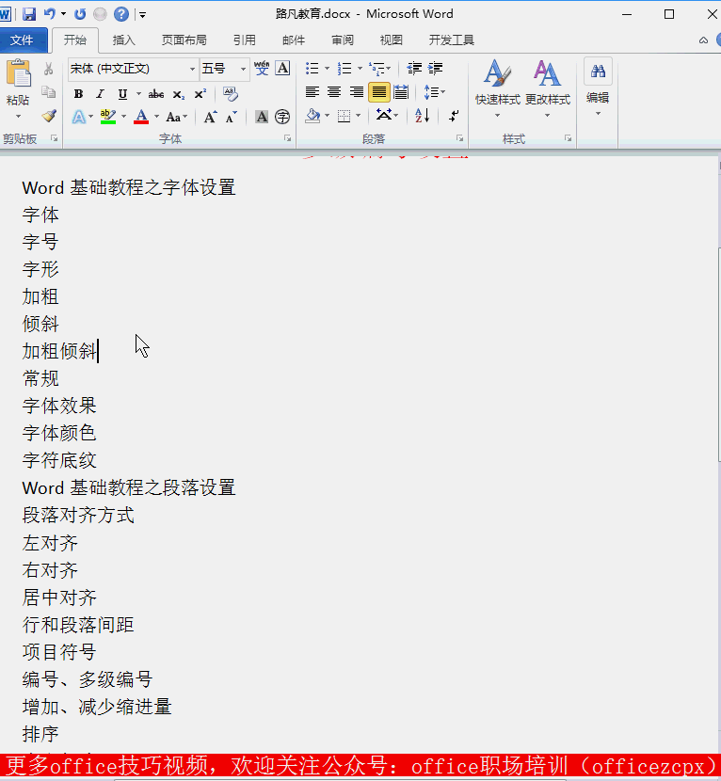721x781 pixels.
Task: Switch to the 视图 tab
Action: (391, 40)
